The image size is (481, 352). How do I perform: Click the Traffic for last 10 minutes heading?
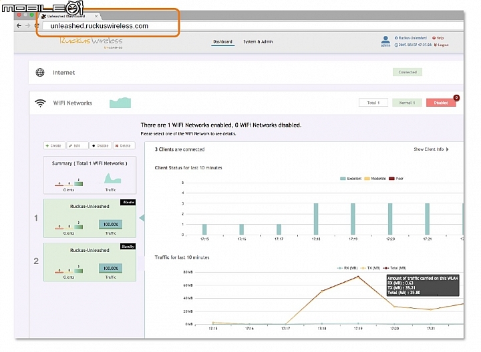(x=182, y=257)
